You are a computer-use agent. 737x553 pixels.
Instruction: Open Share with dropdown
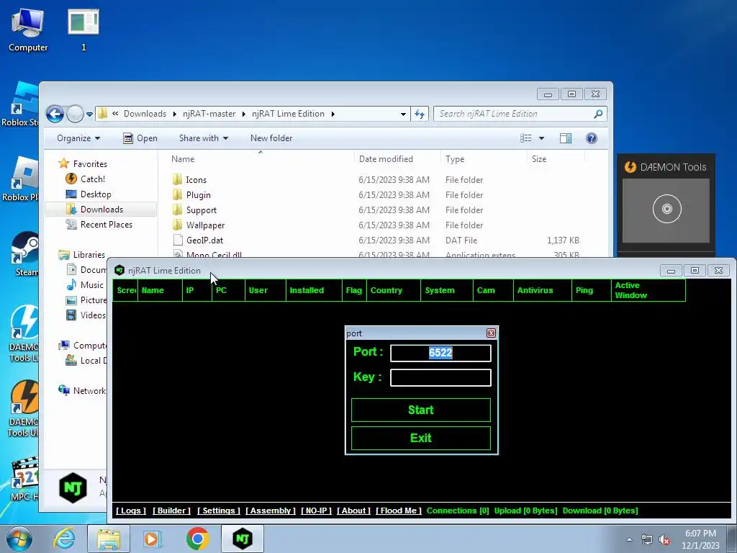click(x=204, y=138)
